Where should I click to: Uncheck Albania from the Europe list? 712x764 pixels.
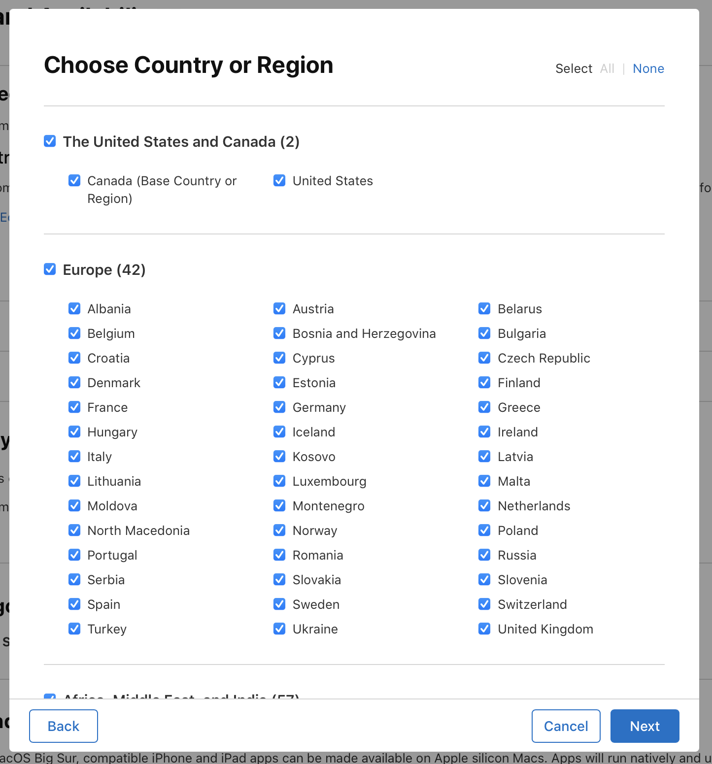(x=74, y=308)
